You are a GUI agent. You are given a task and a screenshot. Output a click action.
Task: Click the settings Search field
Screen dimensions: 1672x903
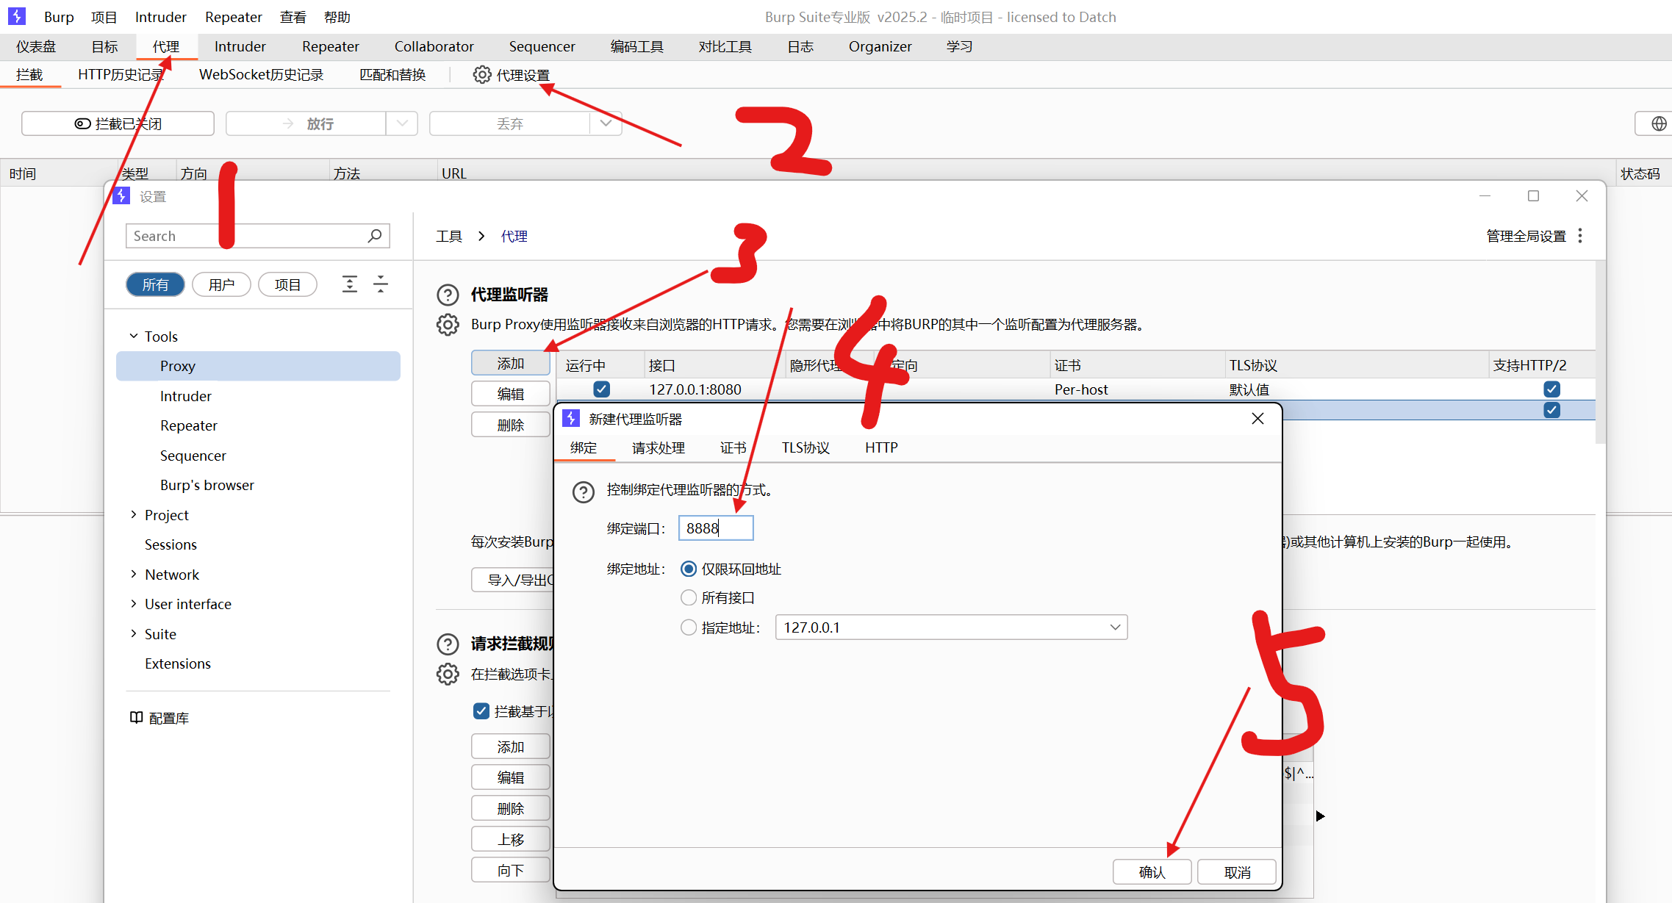tap(257, 236)
